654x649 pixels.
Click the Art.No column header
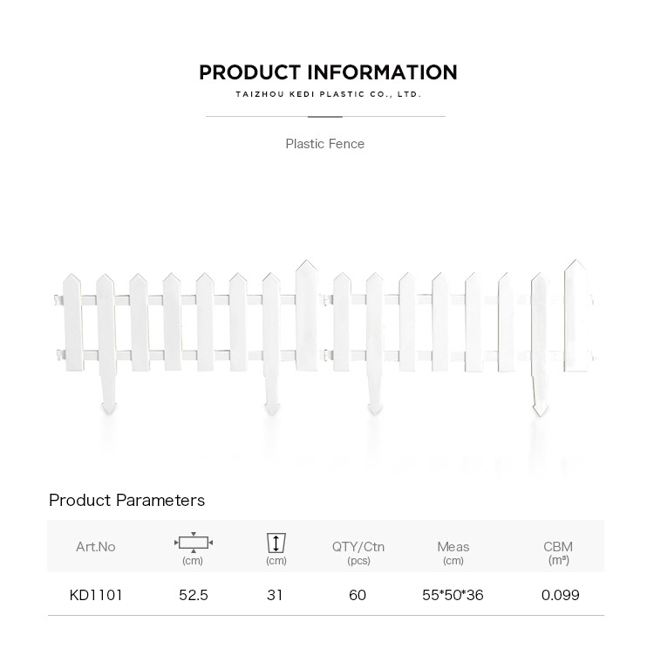(96, 546)
